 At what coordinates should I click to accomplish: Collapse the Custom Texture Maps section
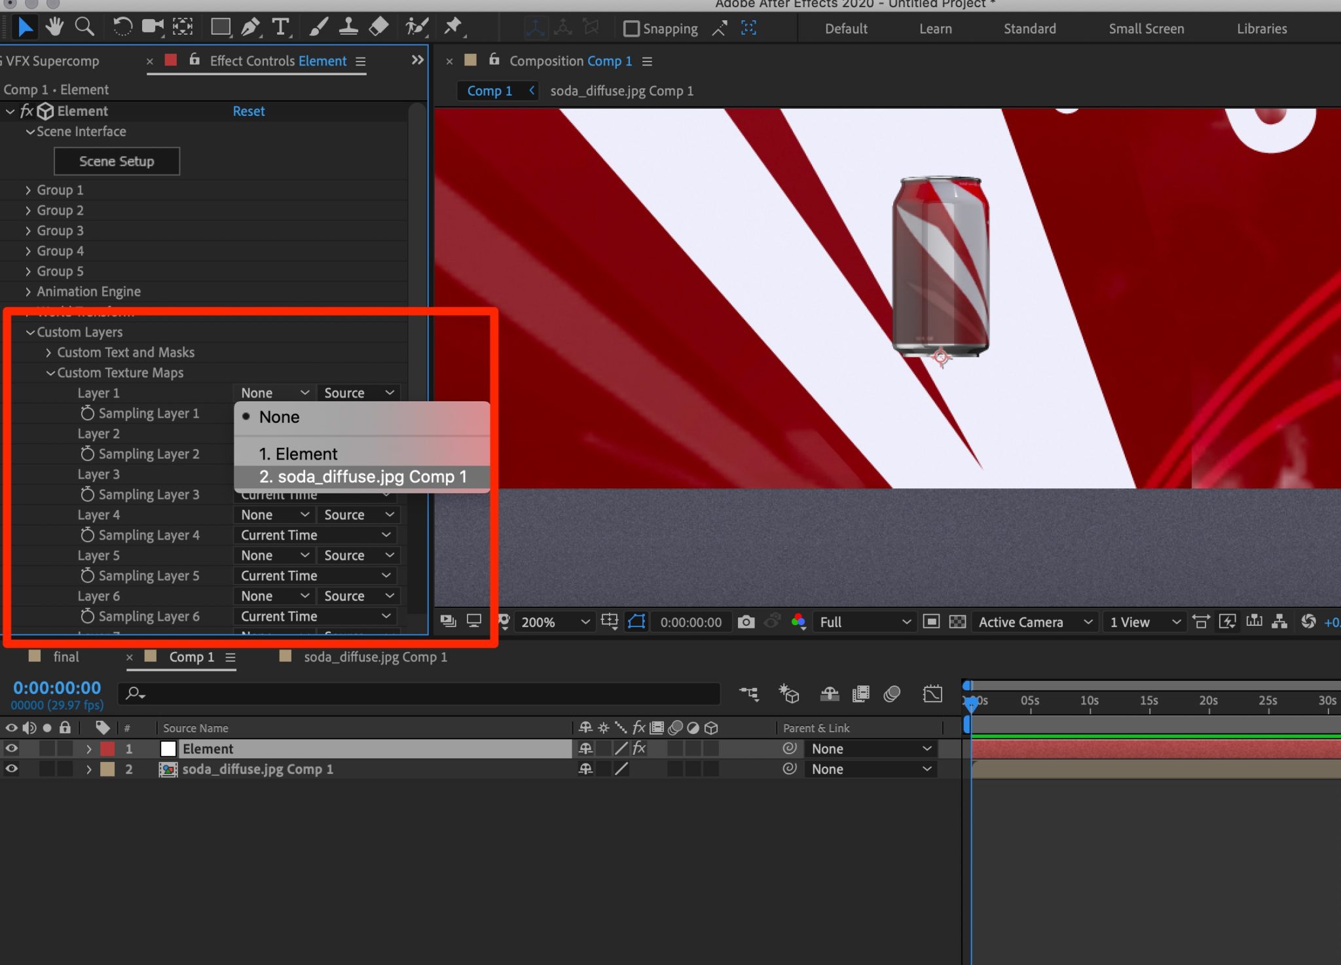point(51,373)
